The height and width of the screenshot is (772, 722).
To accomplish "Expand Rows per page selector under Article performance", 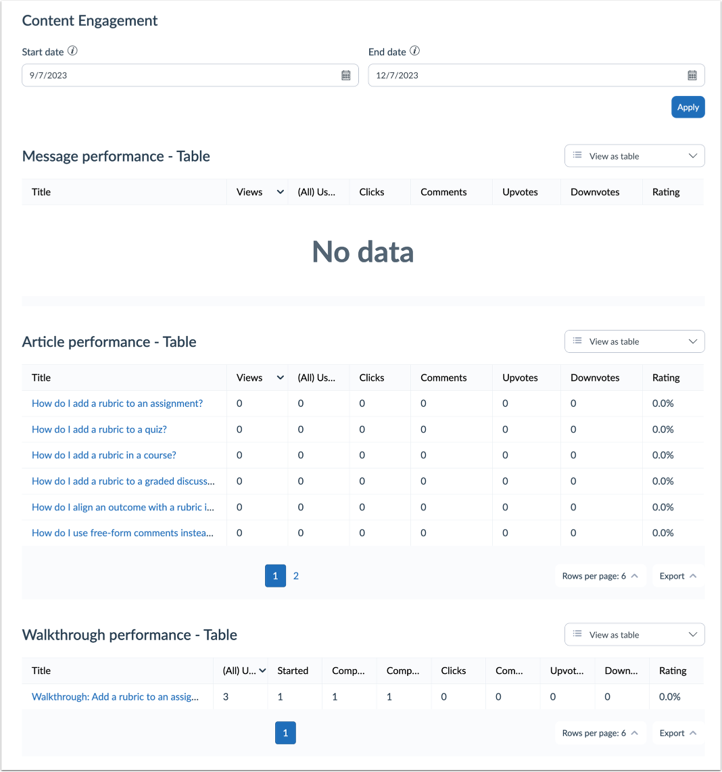I will pyautogui.click(x=600, y=575).
